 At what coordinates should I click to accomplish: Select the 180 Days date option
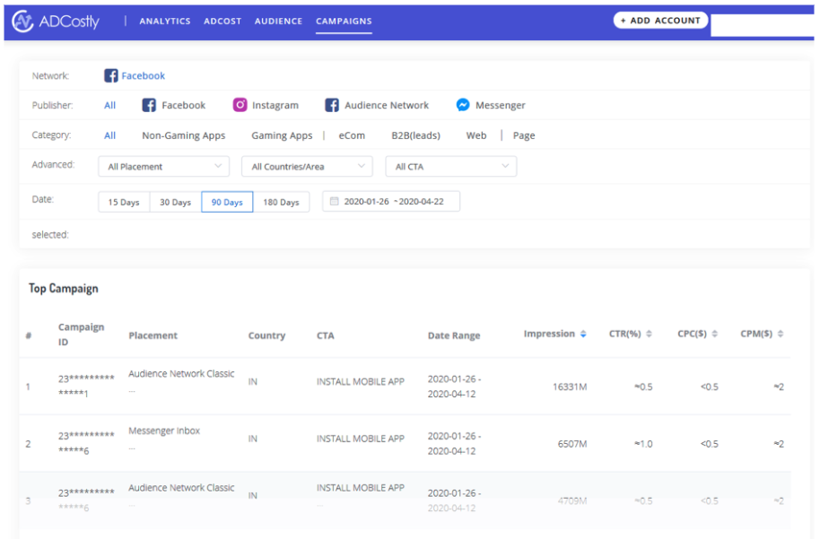point(281,202)
